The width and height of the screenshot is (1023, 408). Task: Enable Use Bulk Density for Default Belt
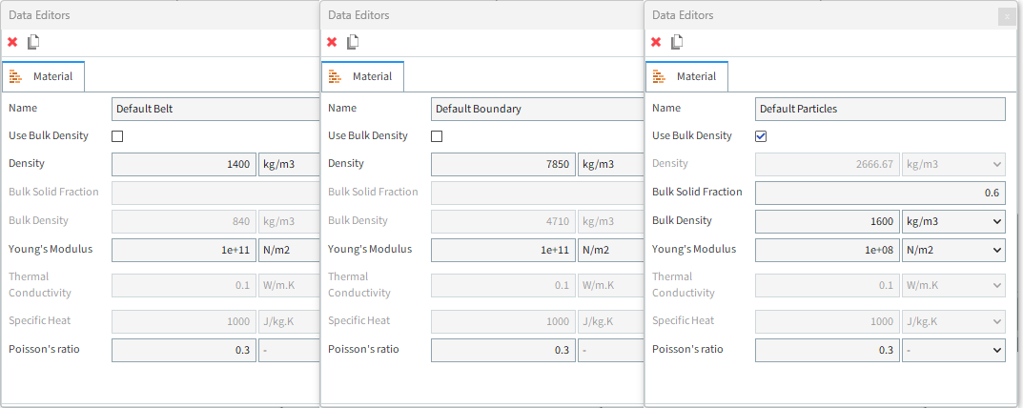point(117,136)
